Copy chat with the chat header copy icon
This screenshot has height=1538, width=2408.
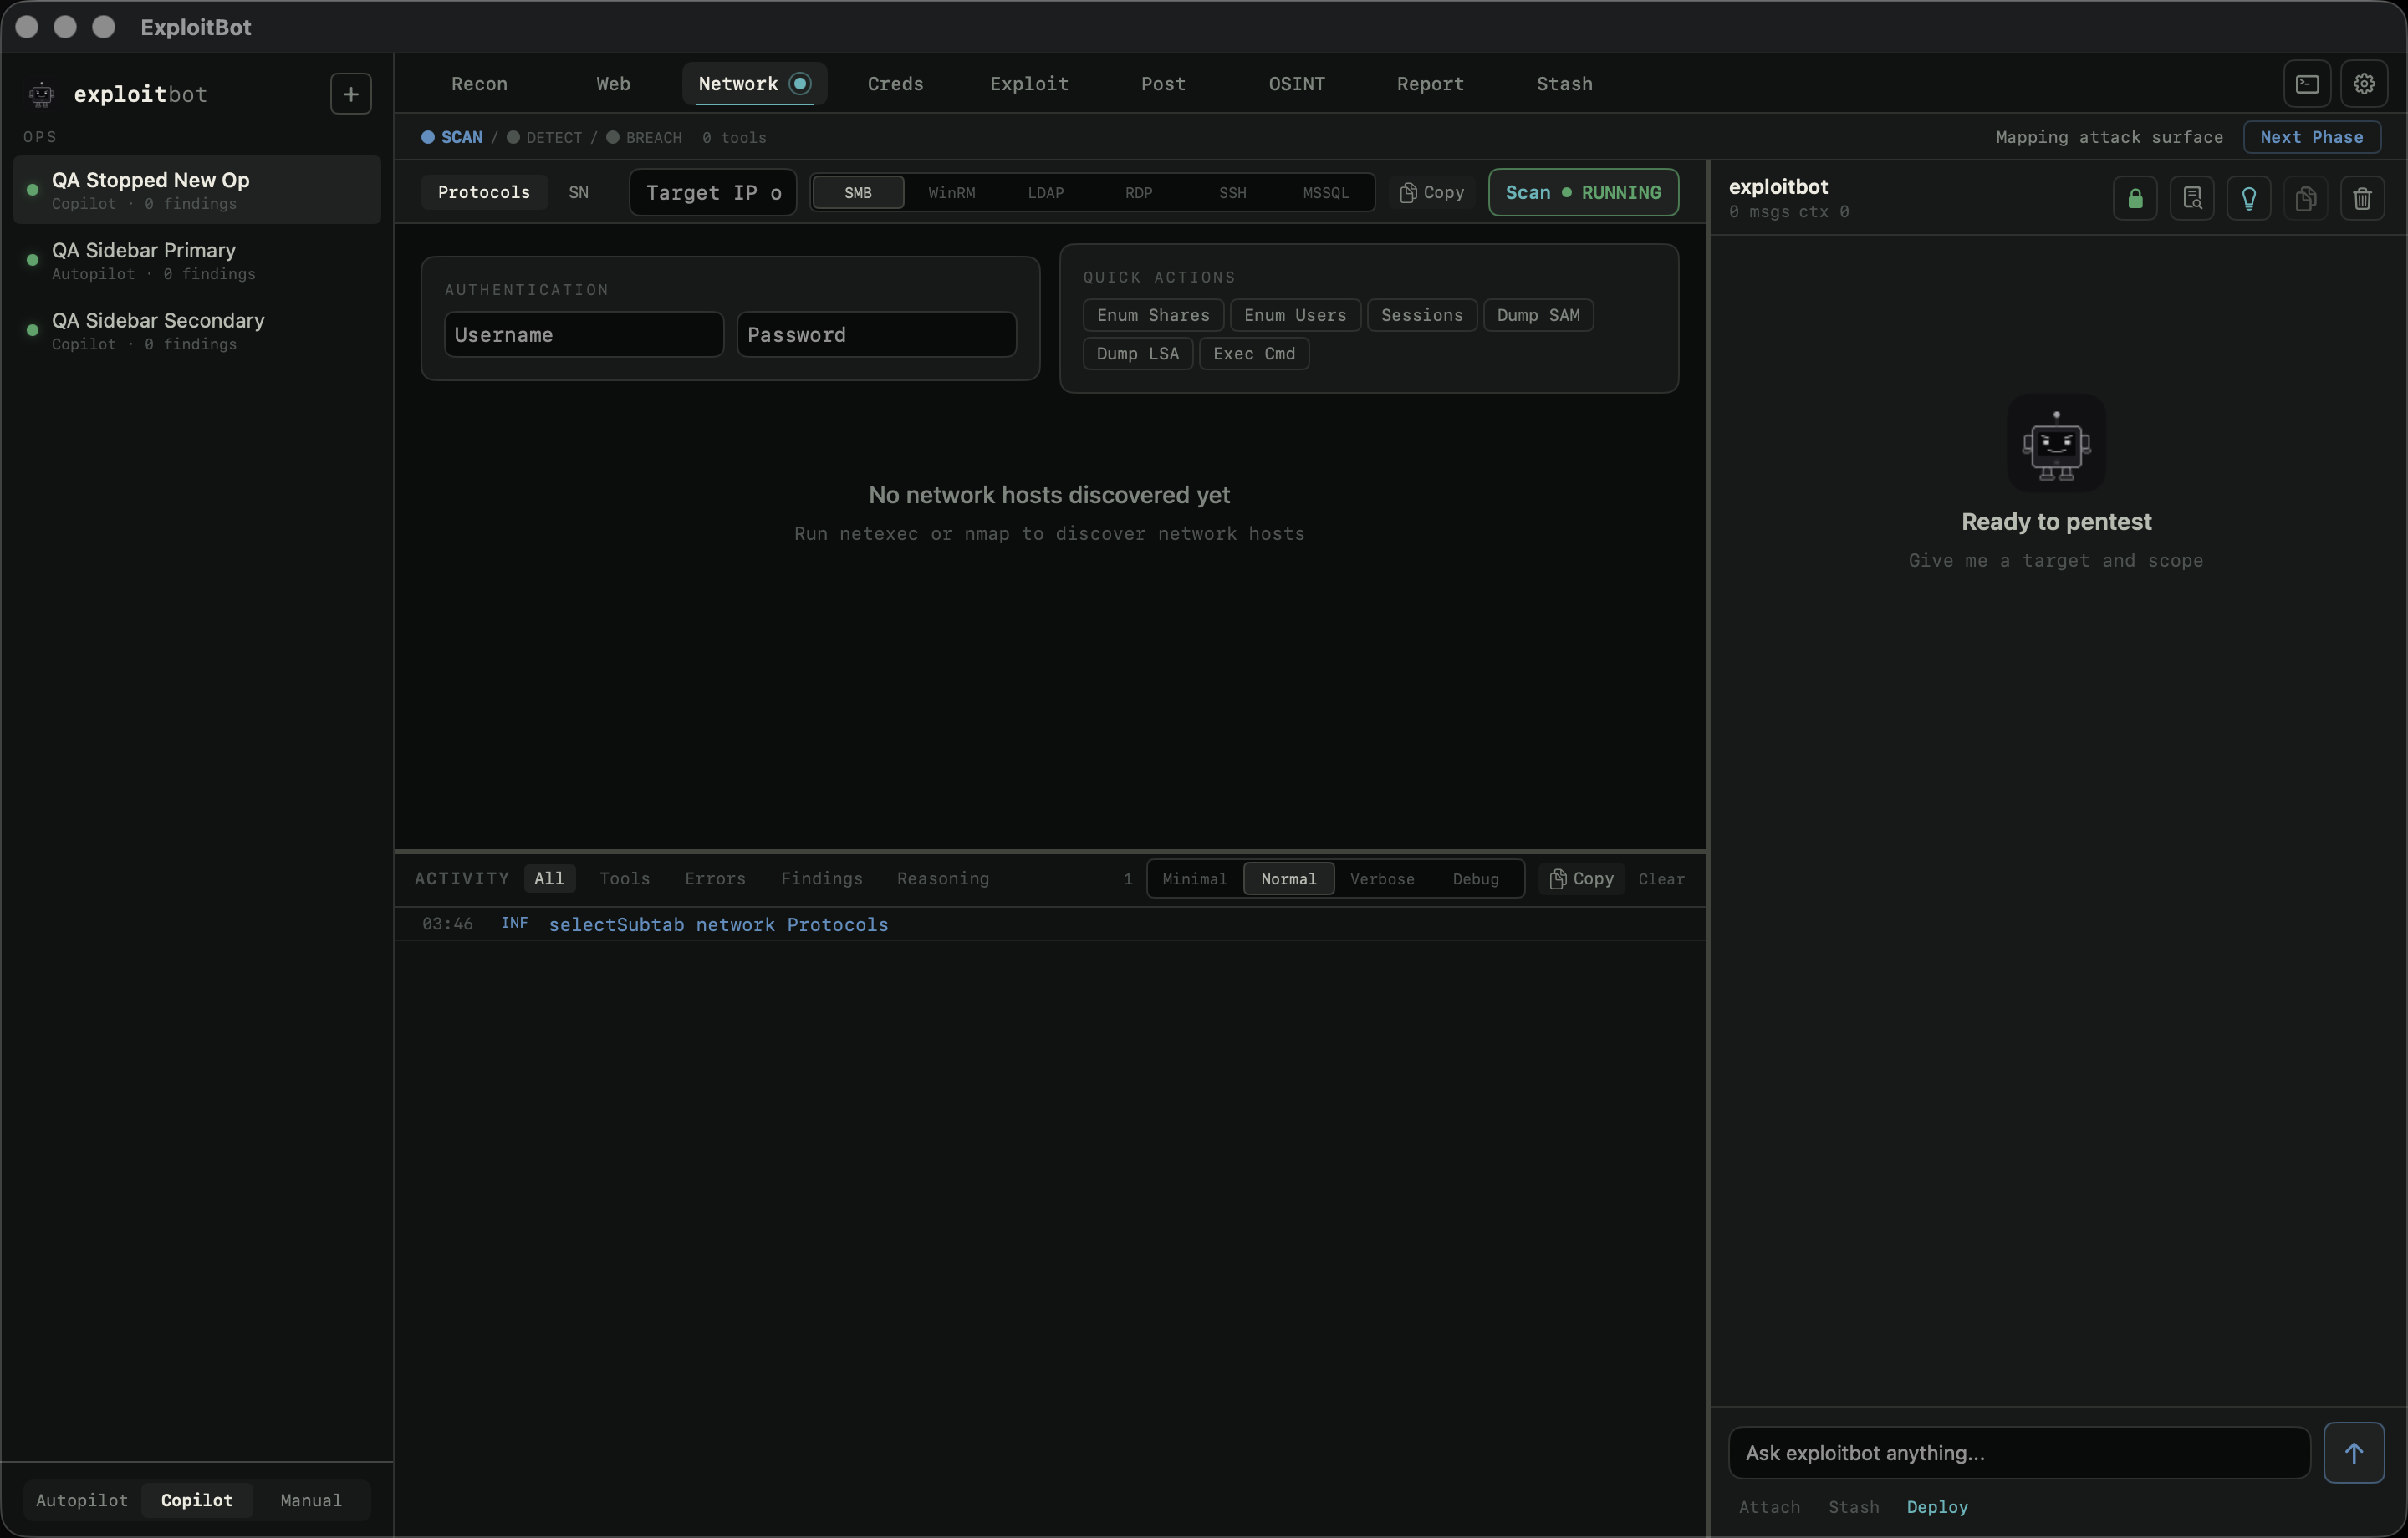tap(2306, 198)
